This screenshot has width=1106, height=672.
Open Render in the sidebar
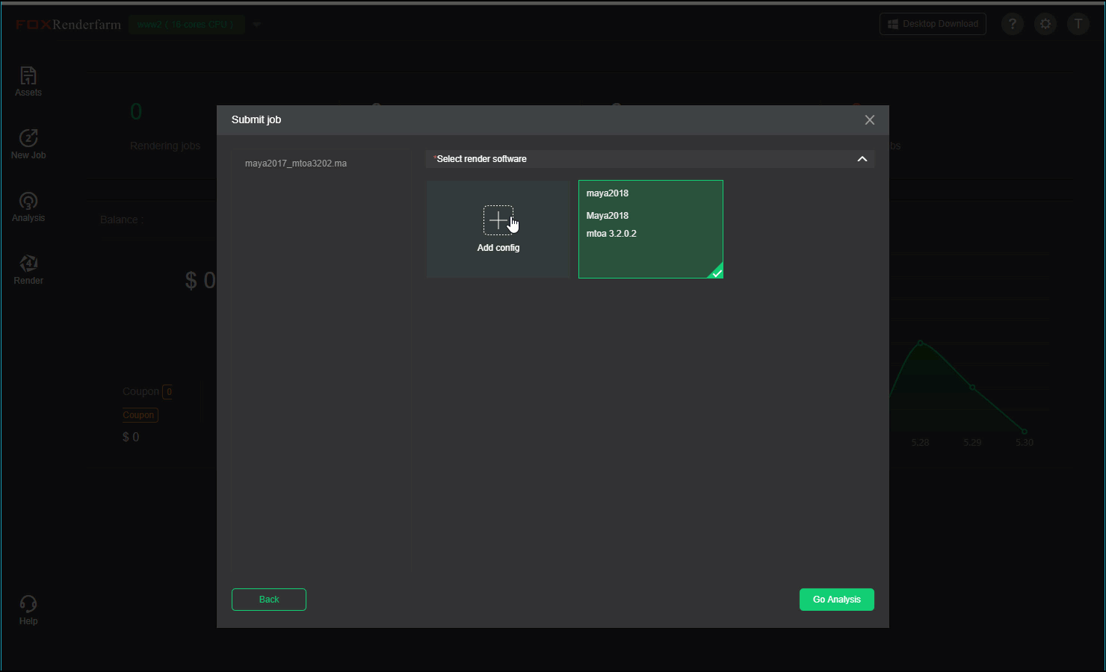tap(28, 270)
